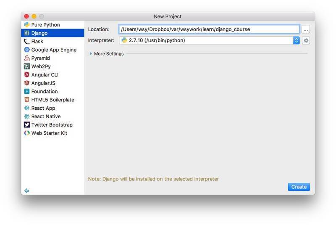This screenshot has width=336, height=225.
Task: Click the Google App Engine icon
Action: coord(26,50)
